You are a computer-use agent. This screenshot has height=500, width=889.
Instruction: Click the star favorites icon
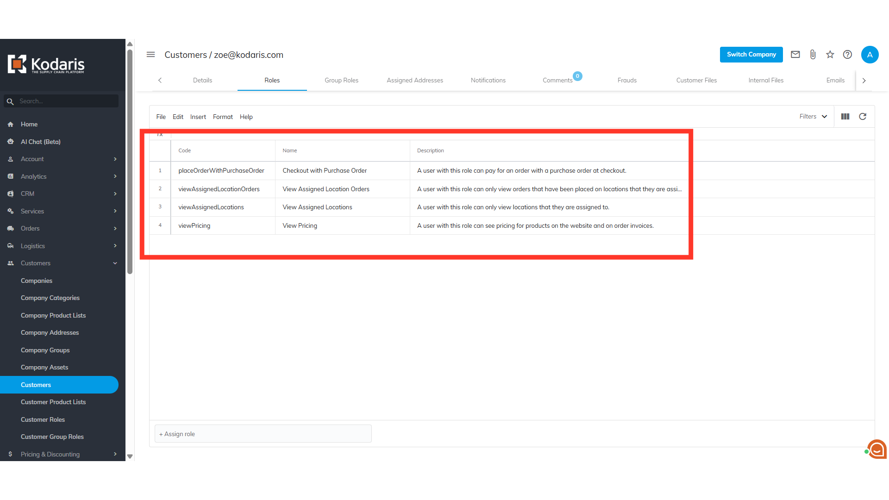[830, 55]
